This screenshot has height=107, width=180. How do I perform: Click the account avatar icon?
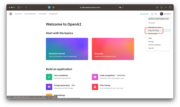[x=161, y=14]
